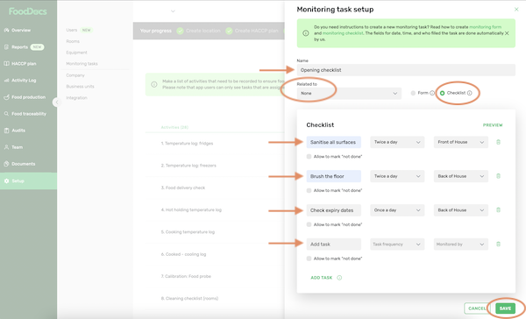The image size is (526, 319).
Task: Open Users in setup submenu
Action: 72,30
